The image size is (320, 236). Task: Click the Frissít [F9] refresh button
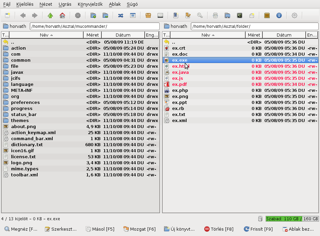258,229
